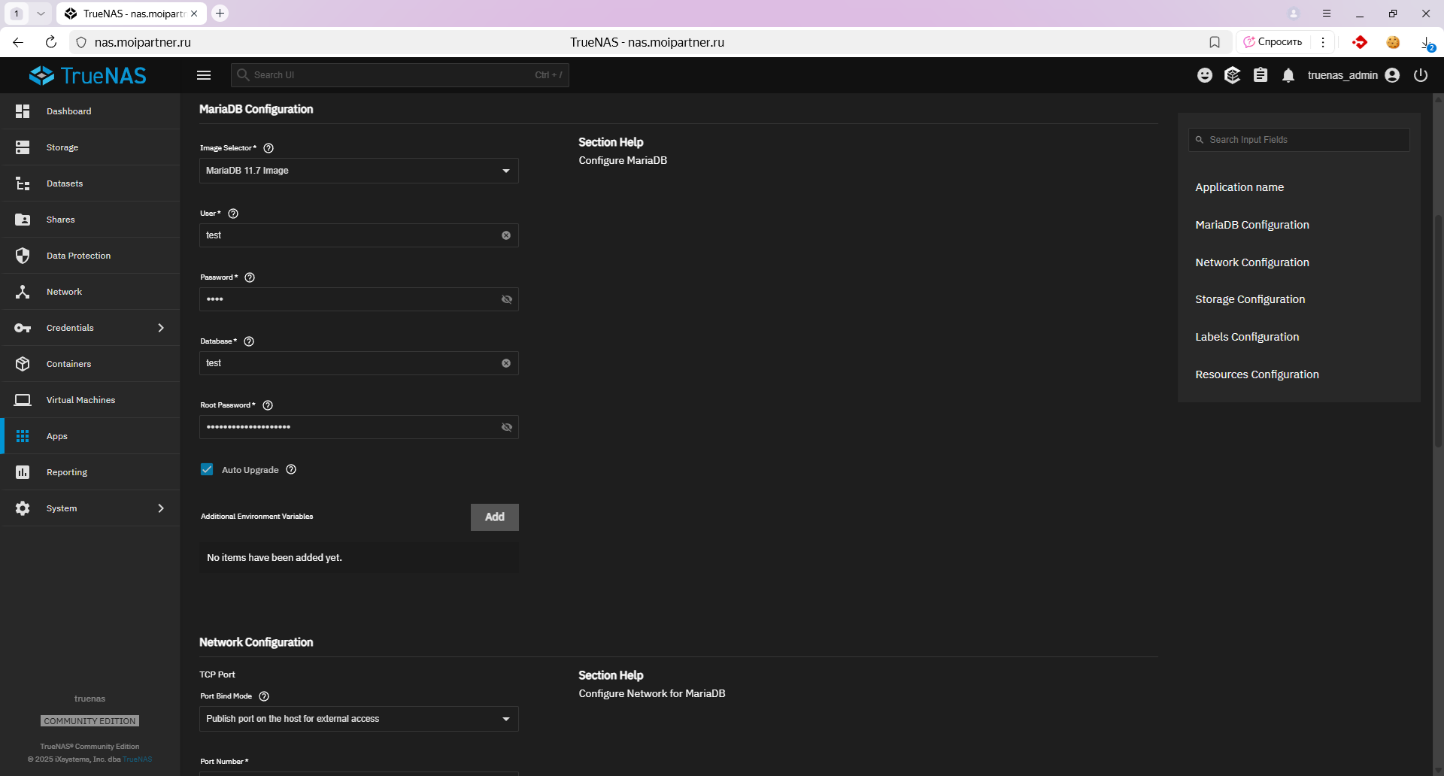The height and width of the screenshot is (776, 1444).
Task: Open the power menu icon
Action: tap(1421, 75)
